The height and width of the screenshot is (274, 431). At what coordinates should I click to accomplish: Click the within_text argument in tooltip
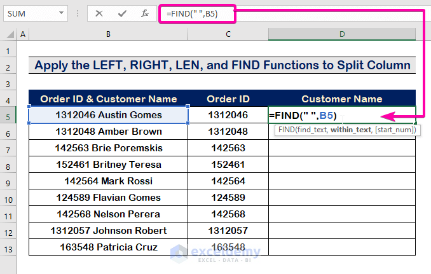(348, 130)
